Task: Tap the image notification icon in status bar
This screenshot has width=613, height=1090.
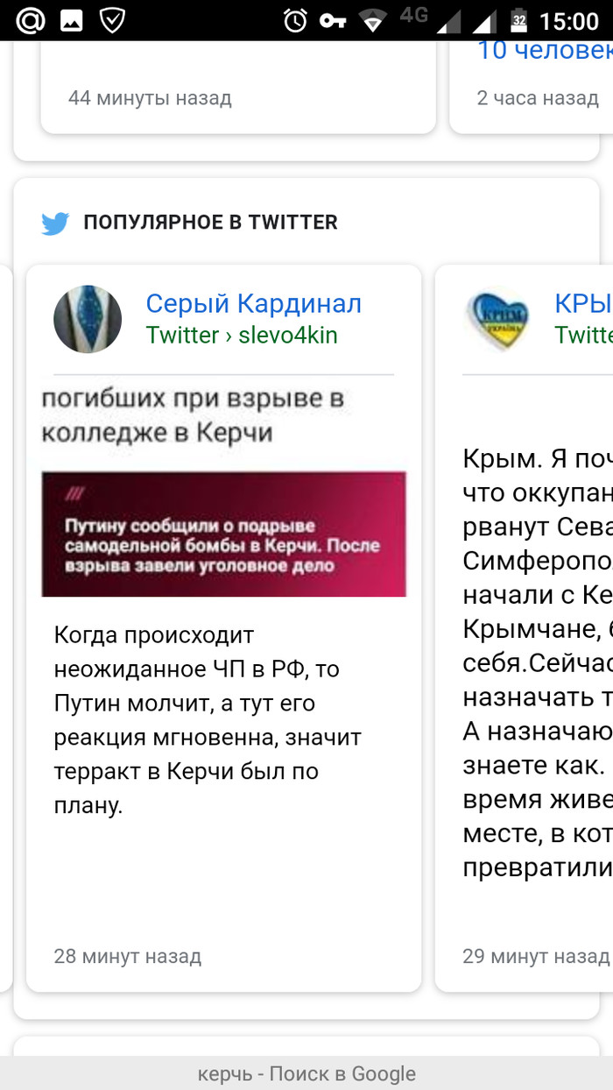Action: tap(72, 20)
